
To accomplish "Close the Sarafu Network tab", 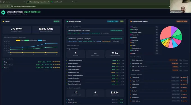I will tap(72, 2).
